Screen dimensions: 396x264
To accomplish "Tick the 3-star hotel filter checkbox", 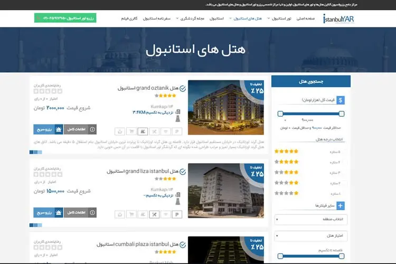I will [x=344, y=173].
